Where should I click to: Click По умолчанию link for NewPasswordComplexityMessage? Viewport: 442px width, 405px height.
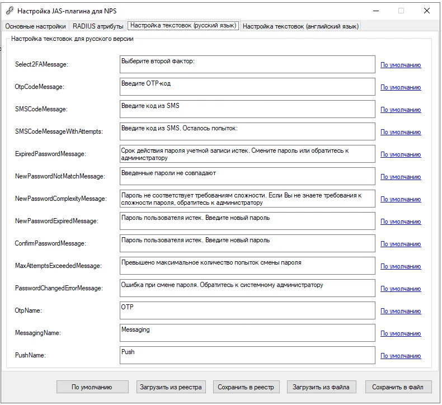401,199
